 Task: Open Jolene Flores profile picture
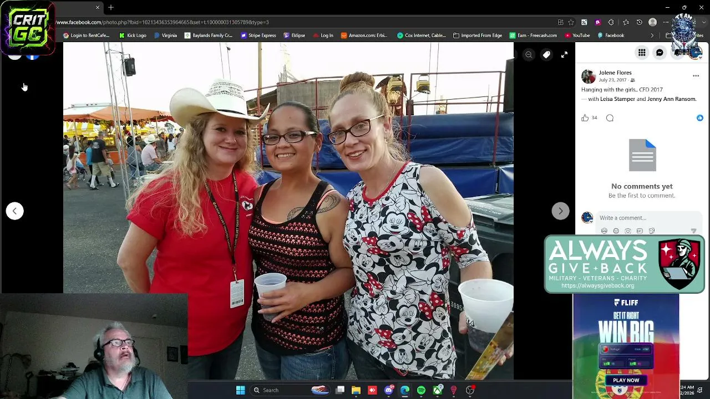588,76
